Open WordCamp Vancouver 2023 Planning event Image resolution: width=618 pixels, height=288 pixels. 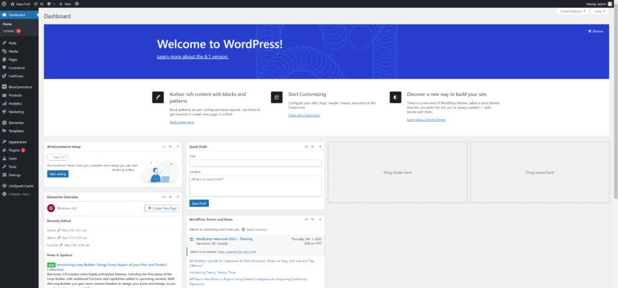(x=225, y=238)
